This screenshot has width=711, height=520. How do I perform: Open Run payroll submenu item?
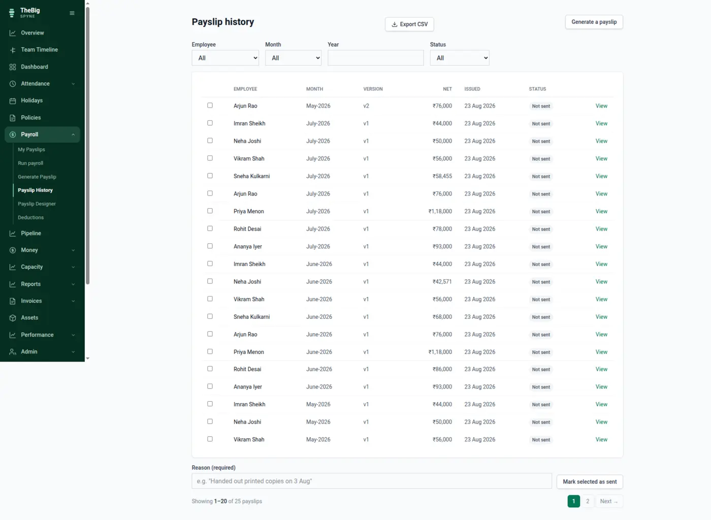30,164
